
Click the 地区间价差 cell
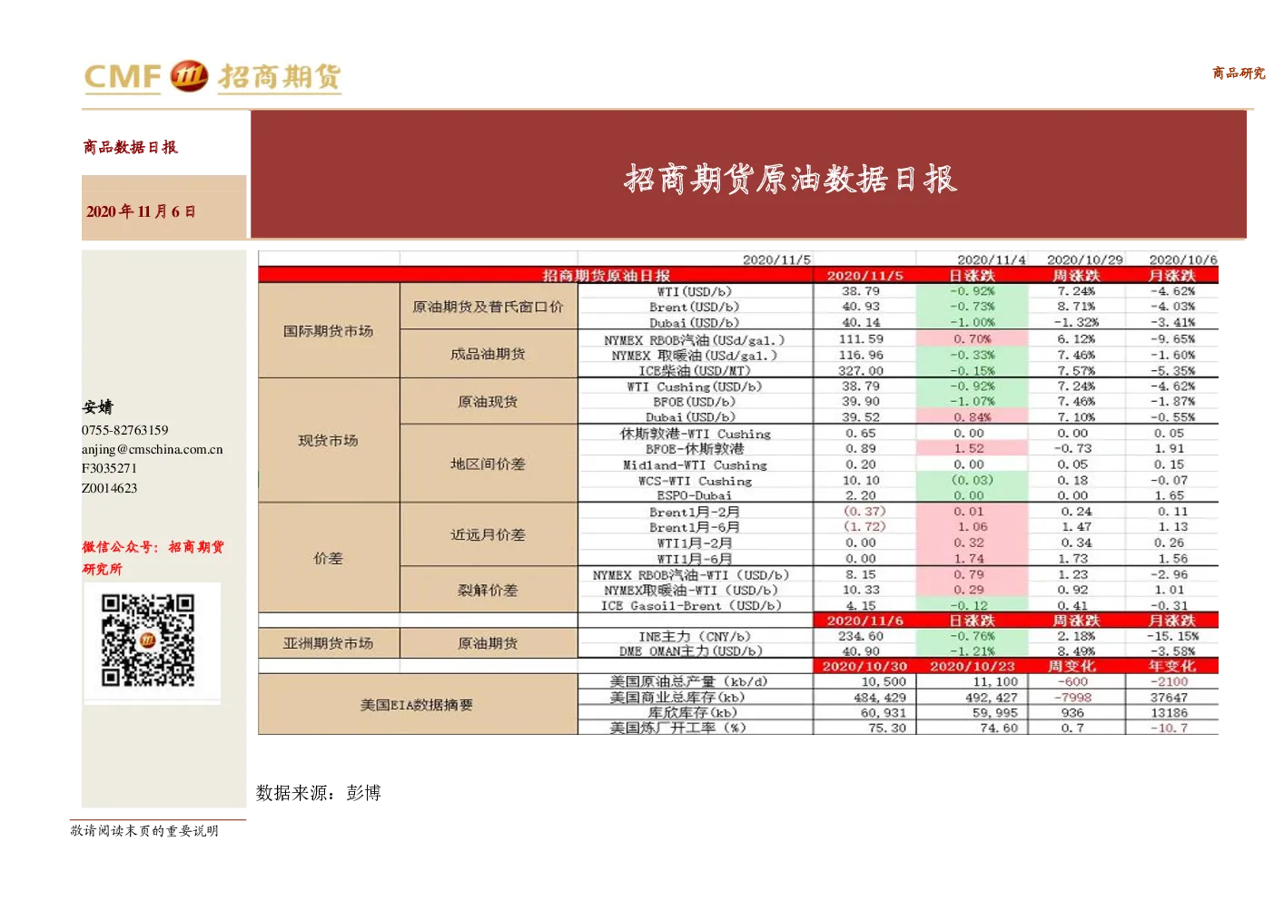489,464
